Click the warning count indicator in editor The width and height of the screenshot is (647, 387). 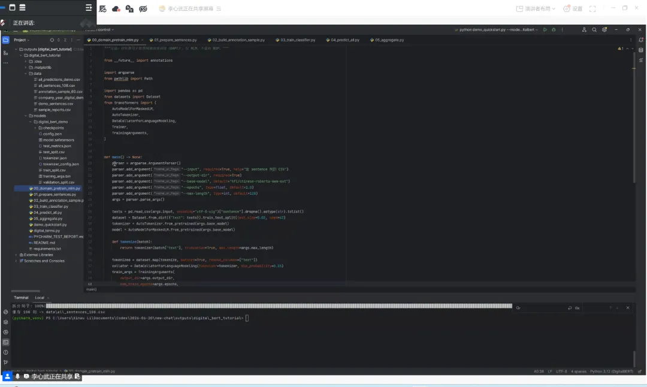click(621, 49)
